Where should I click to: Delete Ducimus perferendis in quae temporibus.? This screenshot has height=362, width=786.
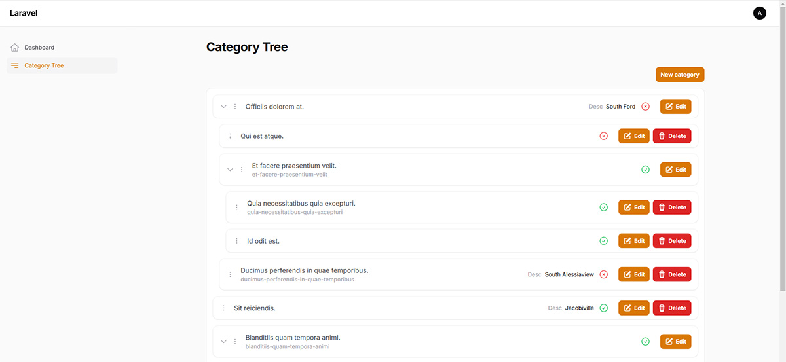672,274
